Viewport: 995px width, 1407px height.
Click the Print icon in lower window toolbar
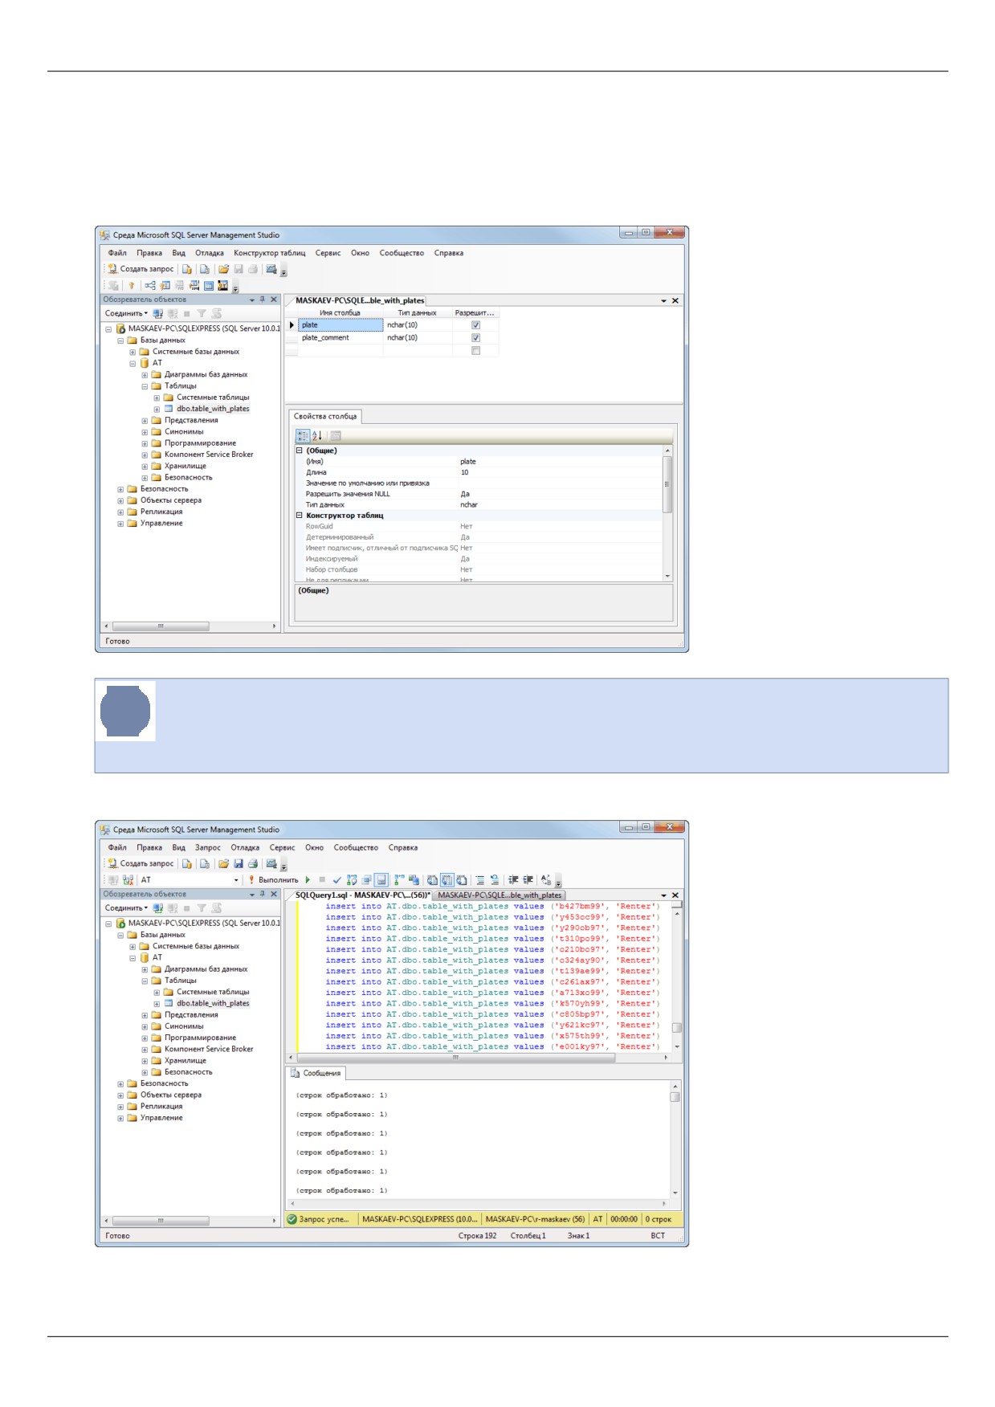click(252, 863)
